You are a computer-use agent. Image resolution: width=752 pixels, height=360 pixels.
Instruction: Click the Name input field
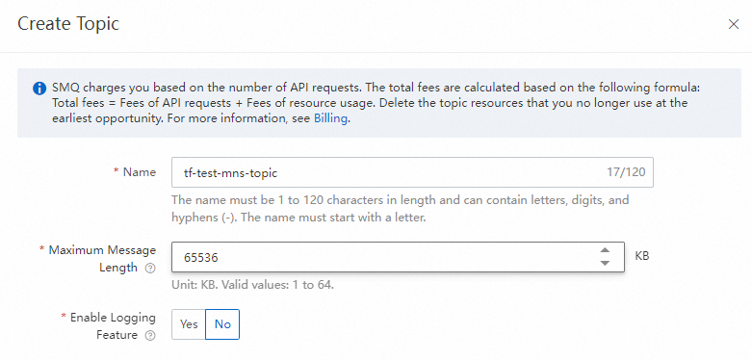(412, 172)
